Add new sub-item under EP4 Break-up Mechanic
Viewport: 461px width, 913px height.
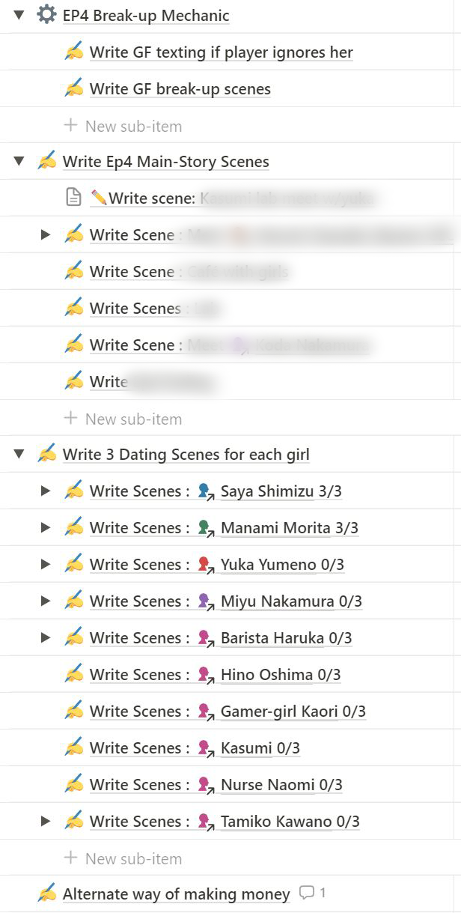123,126
